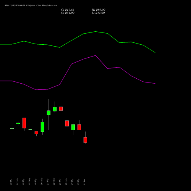191x191 pixels.
Task: Click the tall green 20 May candle
Action: point(42,127)
